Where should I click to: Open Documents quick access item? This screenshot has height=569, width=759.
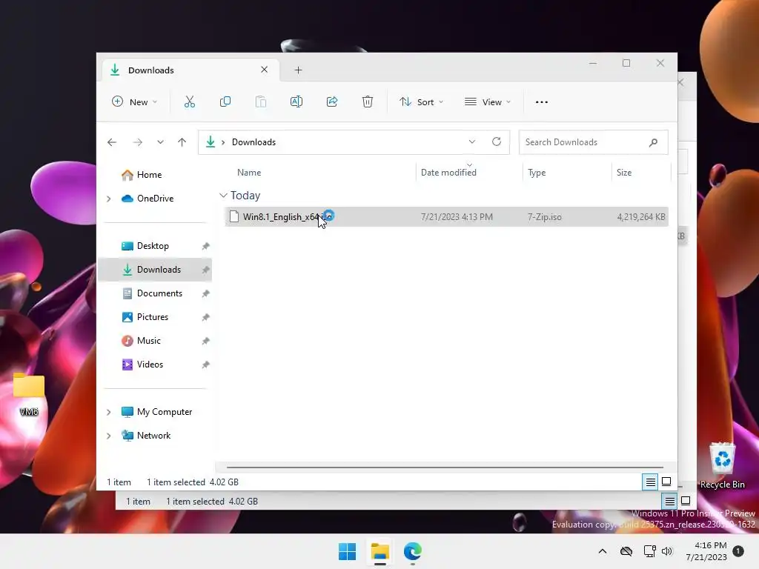click(x=153, y=293)
